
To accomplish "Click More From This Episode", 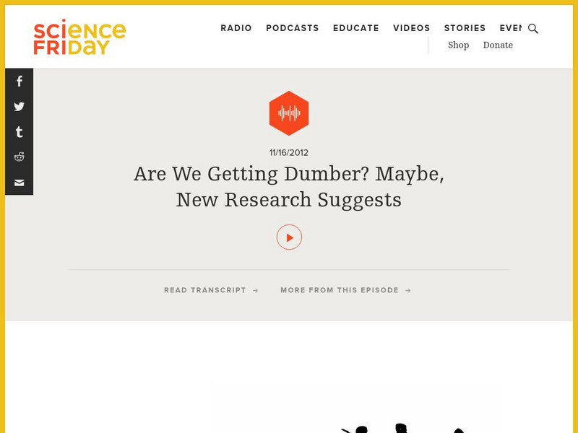I will [x=345, y=290].
